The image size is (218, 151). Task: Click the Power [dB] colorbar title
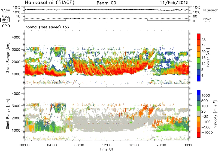(208, 58)
